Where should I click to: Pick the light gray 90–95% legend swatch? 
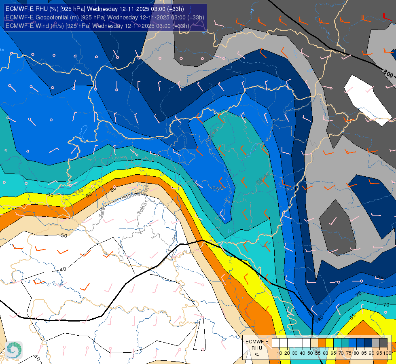(x=376, y=343)
